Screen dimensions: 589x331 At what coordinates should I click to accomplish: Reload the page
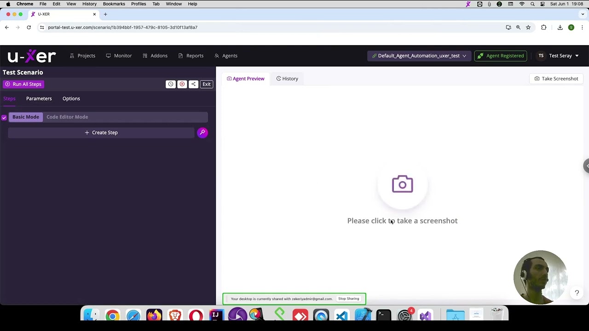click(x=29, y=27)
